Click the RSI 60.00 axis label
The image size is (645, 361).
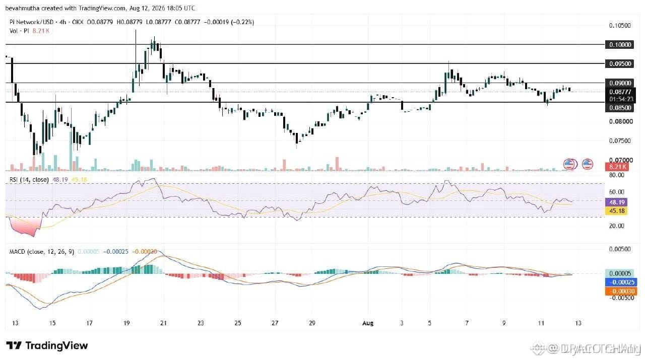point(617,192)
